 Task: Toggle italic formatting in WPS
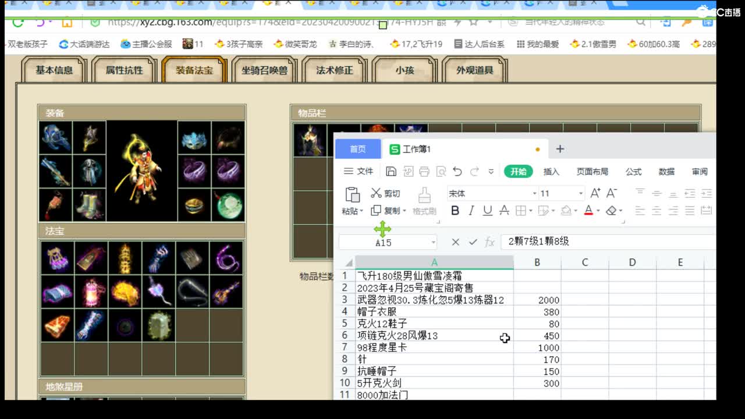[471, 211]
